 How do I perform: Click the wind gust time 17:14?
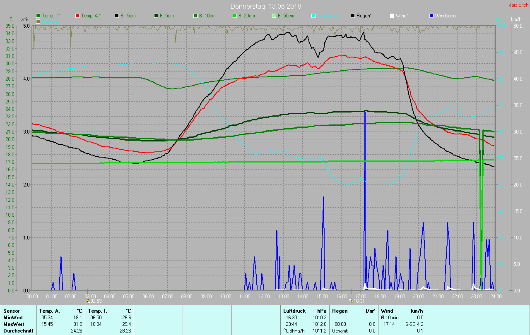coord(389,324)
